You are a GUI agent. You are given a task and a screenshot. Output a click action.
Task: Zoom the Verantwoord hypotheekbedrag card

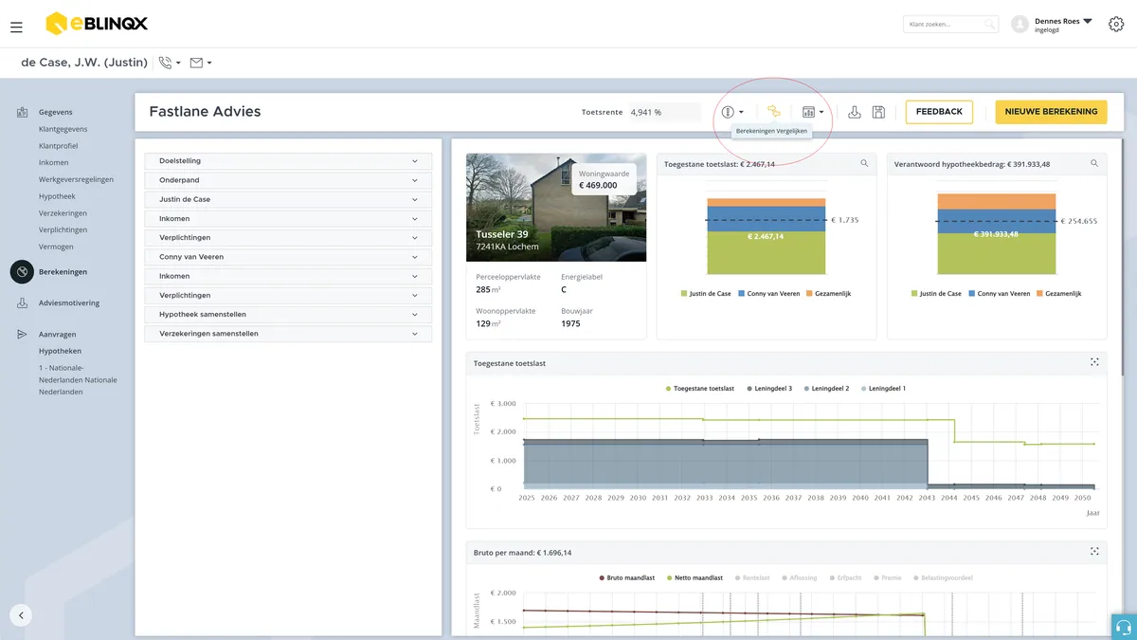1094,164
